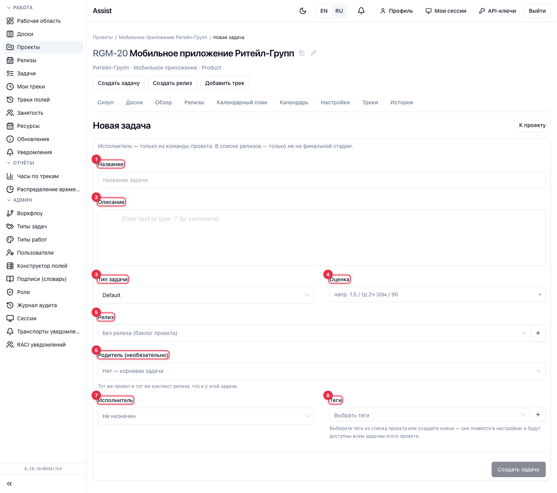Edit project title pencil icon
Screen dimensions: 557x493
pos(313,53)
